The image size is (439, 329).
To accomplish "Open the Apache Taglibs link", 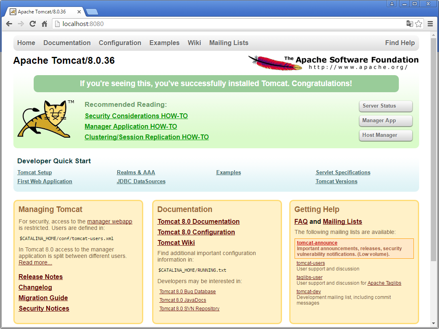I will pos(384,283).
